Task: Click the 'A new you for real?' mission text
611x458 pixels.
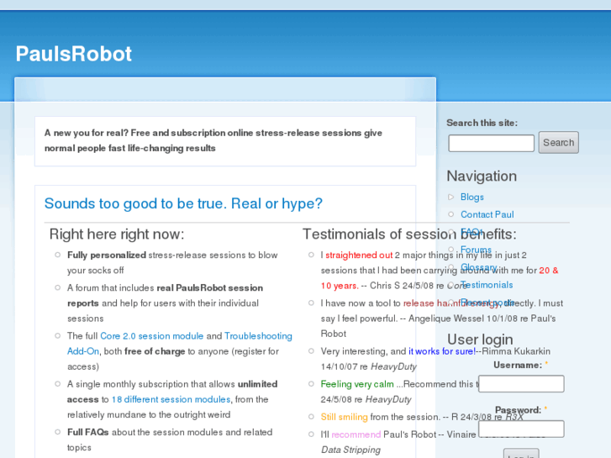Action: [x=213, y=140]
